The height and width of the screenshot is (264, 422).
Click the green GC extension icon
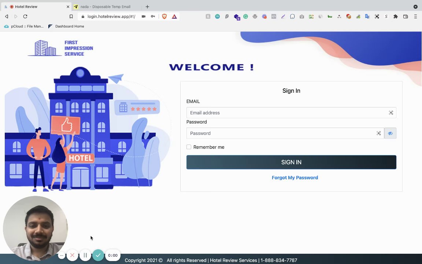[311, 16]
